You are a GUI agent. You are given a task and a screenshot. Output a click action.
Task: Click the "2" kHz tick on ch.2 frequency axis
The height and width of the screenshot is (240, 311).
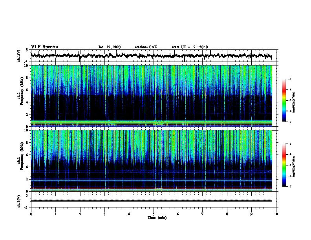[x=27, y=179]
